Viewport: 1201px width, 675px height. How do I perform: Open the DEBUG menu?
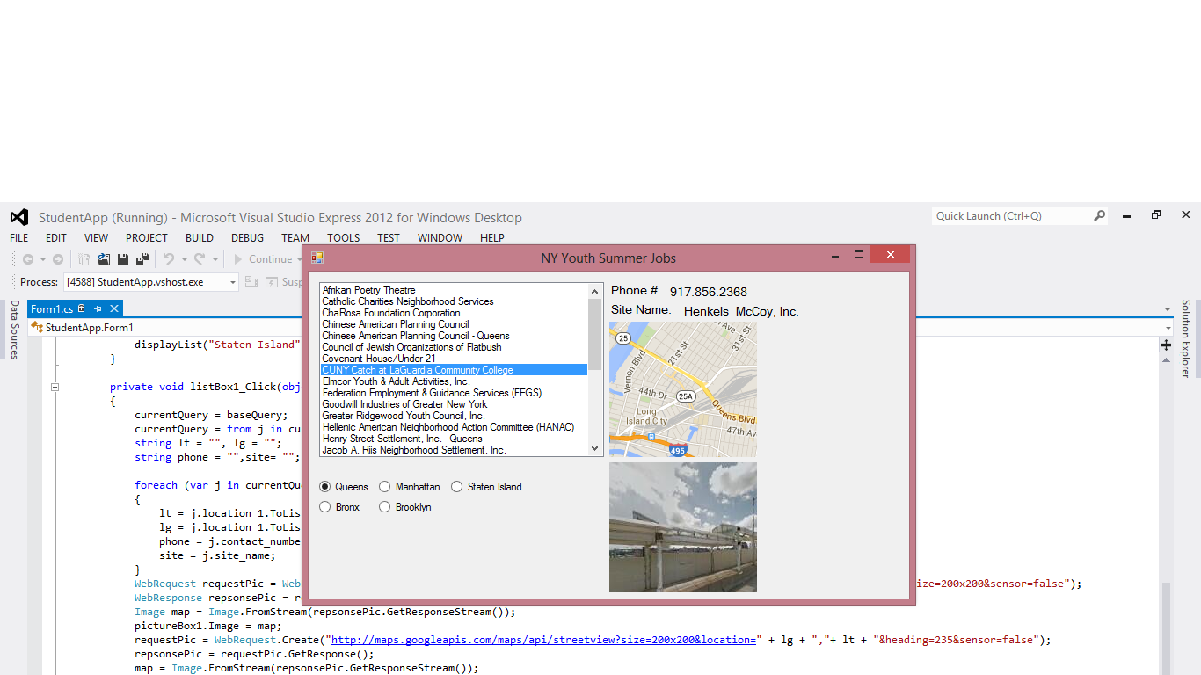pyautogui.click(x=248, y=238)
